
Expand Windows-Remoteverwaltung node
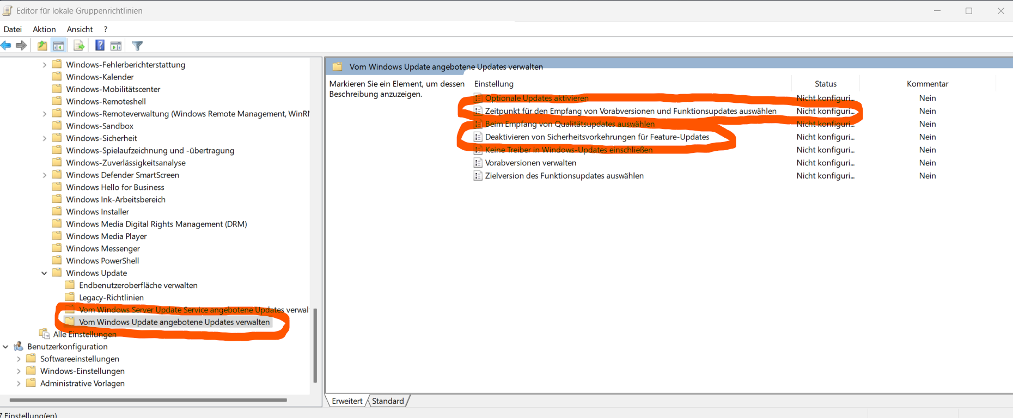click(44, 114)
